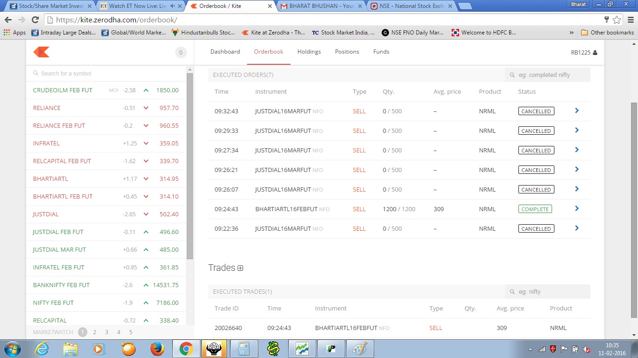Switch to NSE National Stock Exchange tab

pos(411,6)
